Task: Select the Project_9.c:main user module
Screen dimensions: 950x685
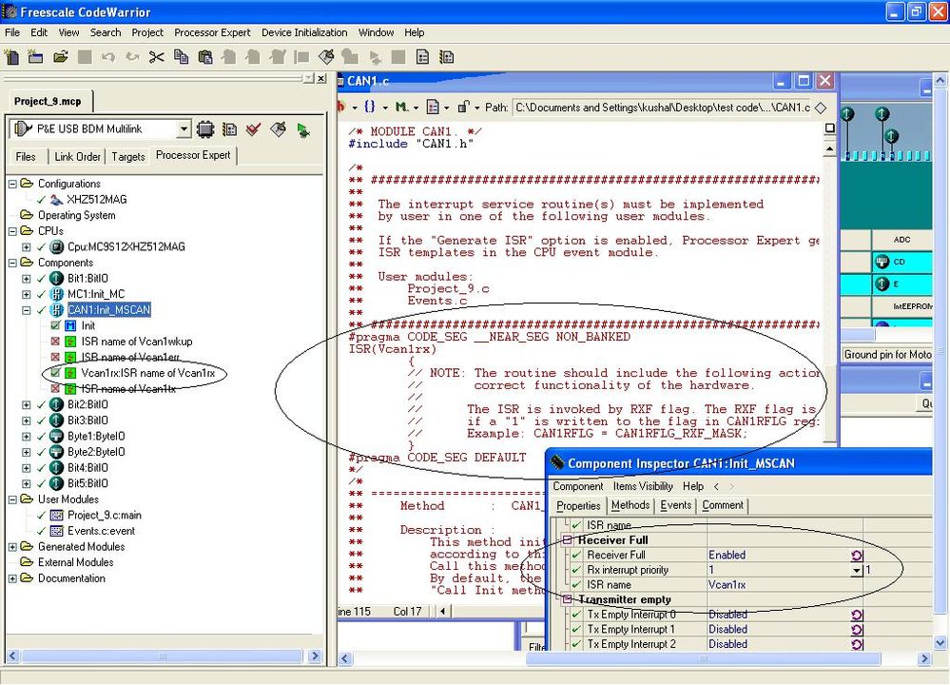Action: tap(105, 516)
